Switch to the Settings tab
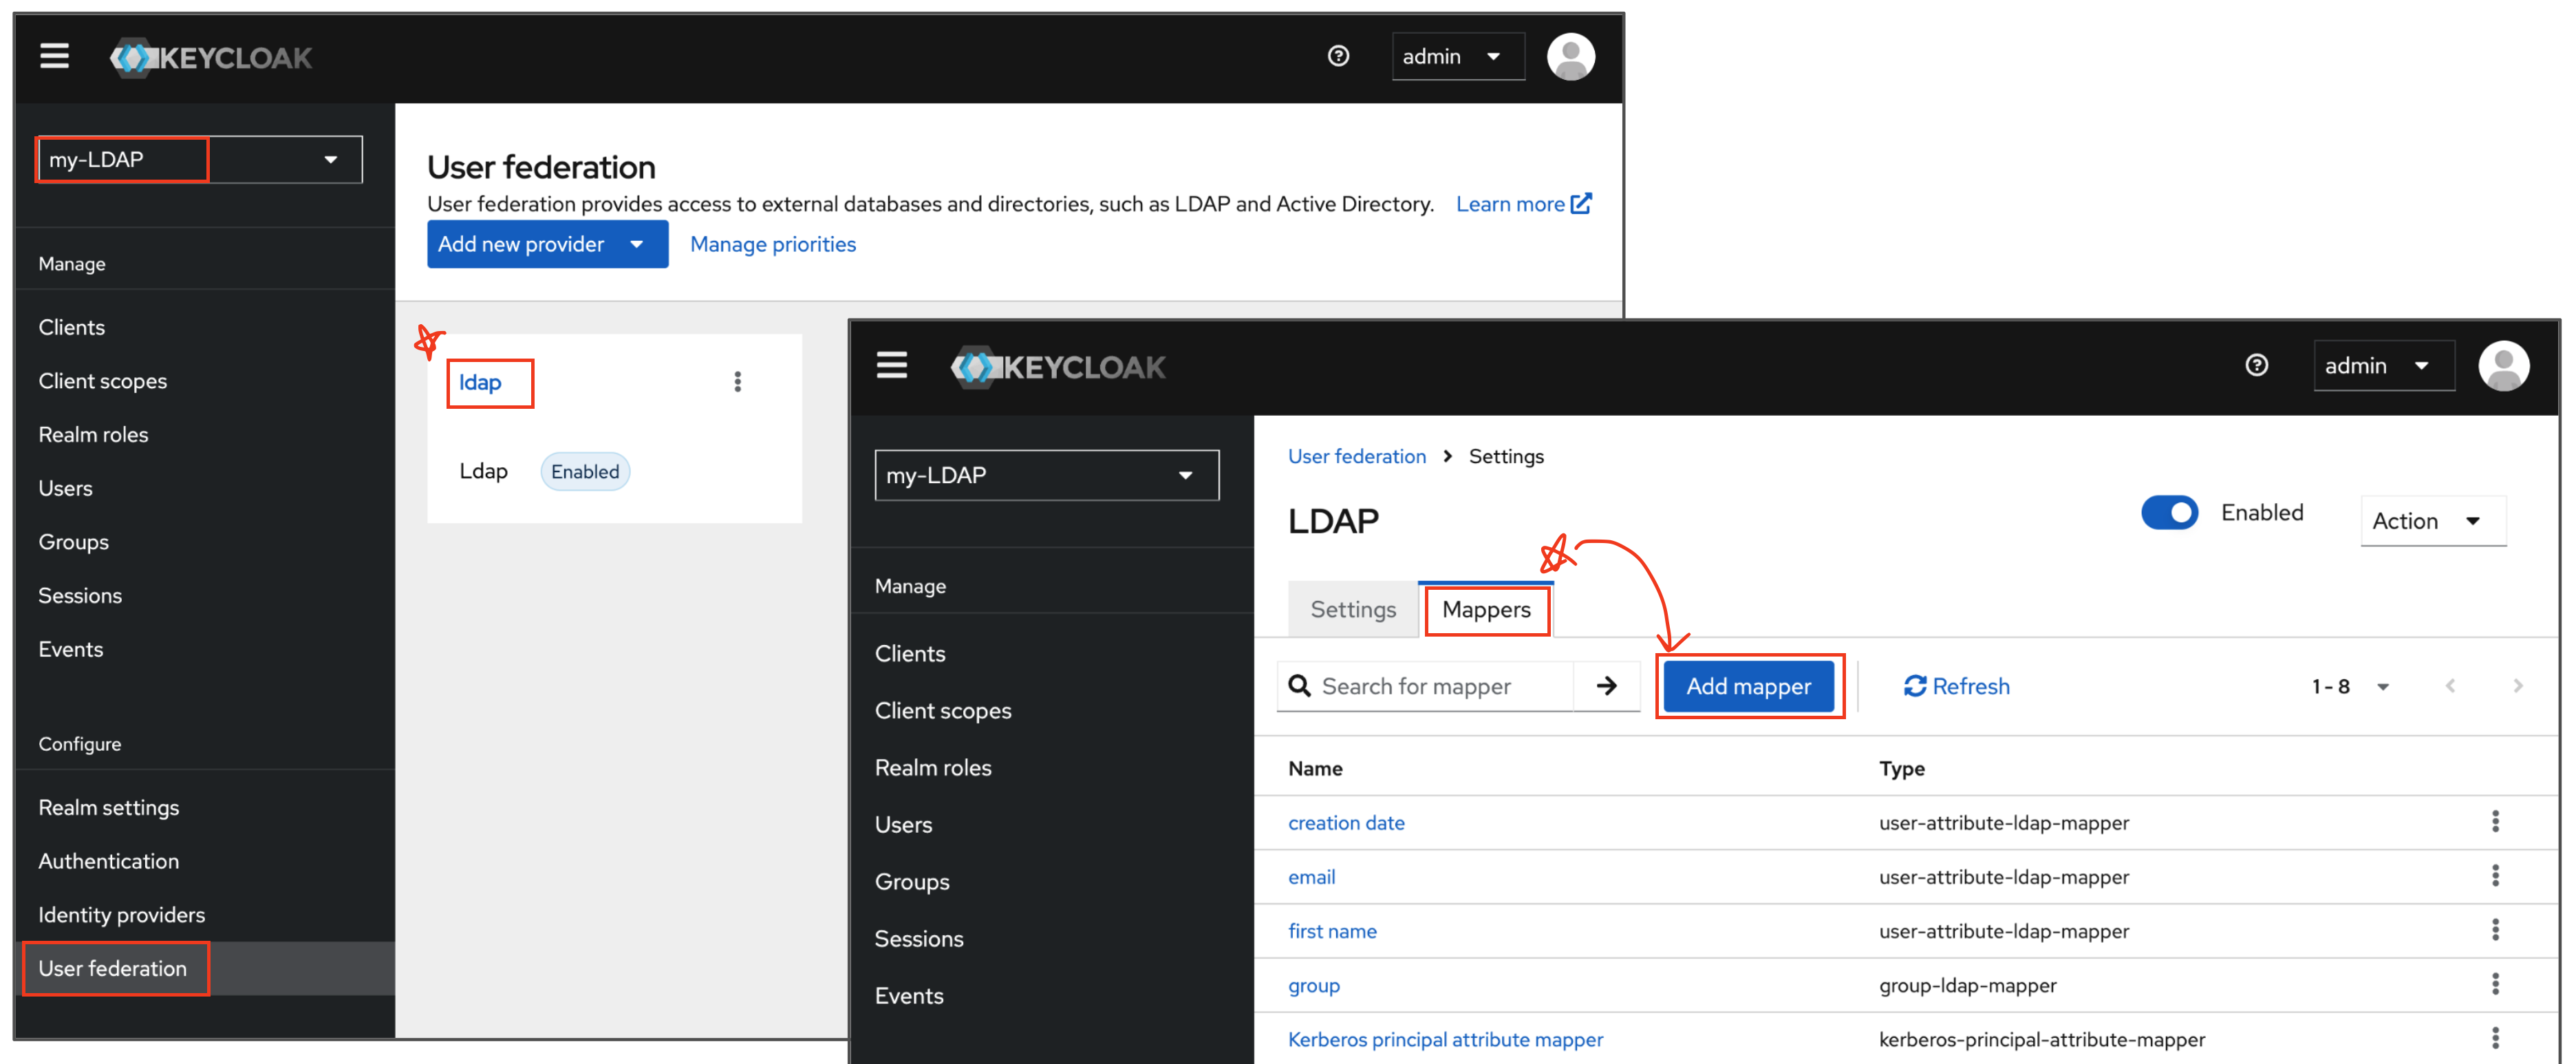Image resolution: width=2576 pixels, height=1064 pixels. point(1352,609)
